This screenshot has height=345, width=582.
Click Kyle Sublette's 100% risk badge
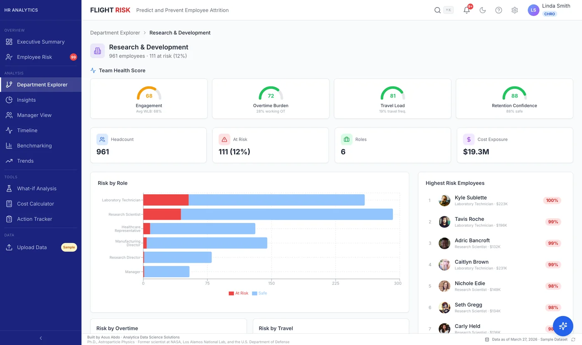pos(552,201)
